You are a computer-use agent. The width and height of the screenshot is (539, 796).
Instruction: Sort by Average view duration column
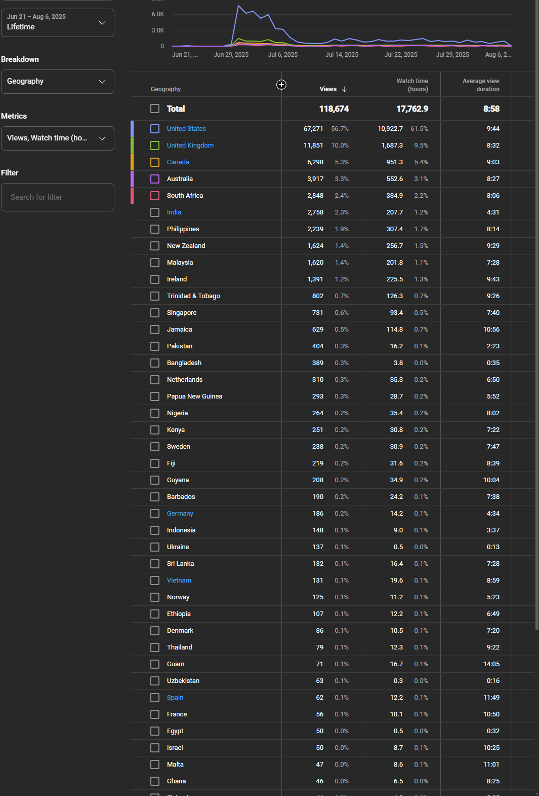tap(480, 85)
